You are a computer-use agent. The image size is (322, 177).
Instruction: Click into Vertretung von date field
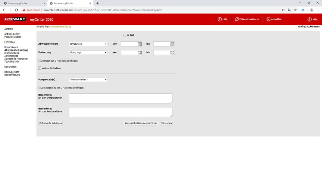(x=129, y=53)
